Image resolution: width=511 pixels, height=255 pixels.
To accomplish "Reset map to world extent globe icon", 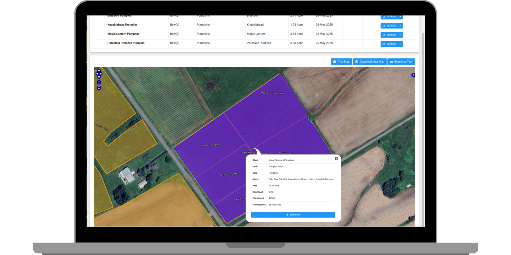I will (x=99, y=85).
